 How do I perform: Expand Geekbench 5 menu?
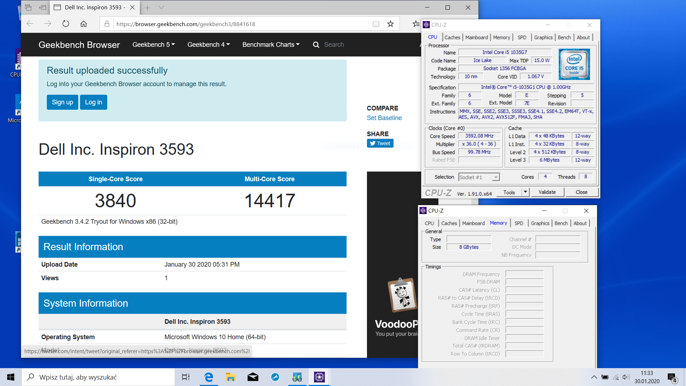[154, 45]
